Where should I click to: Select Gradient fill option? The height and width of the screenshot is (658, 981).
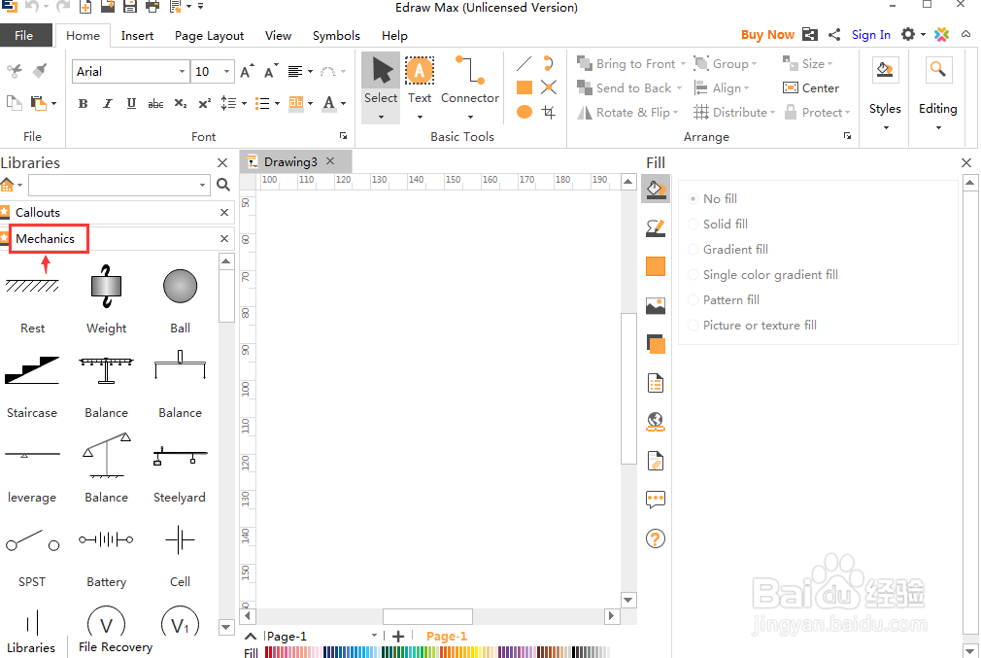pyautogui.click(x=727, y=249)
